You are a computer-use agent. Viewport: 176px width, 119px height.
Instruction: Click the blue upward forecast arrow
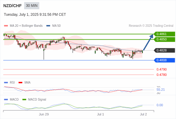(x=148, y=42)
